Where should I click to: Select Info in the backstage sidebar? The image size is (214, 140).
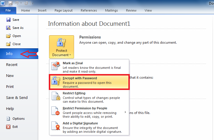point(9,54)
